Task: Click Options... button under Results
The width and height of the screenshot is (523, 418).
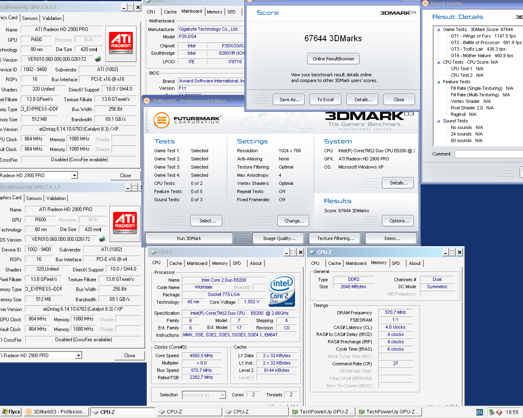Action: pos(398,221)
